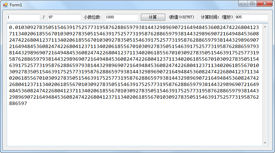Click the vertical scrollbar track of results

265,83
